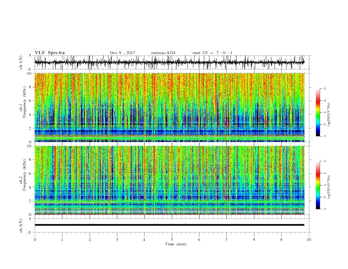Click the 'start UT = 7 :0 :1' label
348x269 pixels.
pos(212,53)
